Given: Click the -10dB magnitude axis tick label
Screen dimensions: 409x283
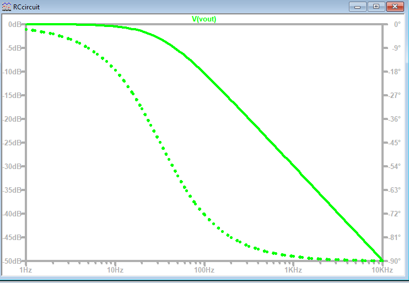Looking at the screenshot, I should click(x=13, y=72).
